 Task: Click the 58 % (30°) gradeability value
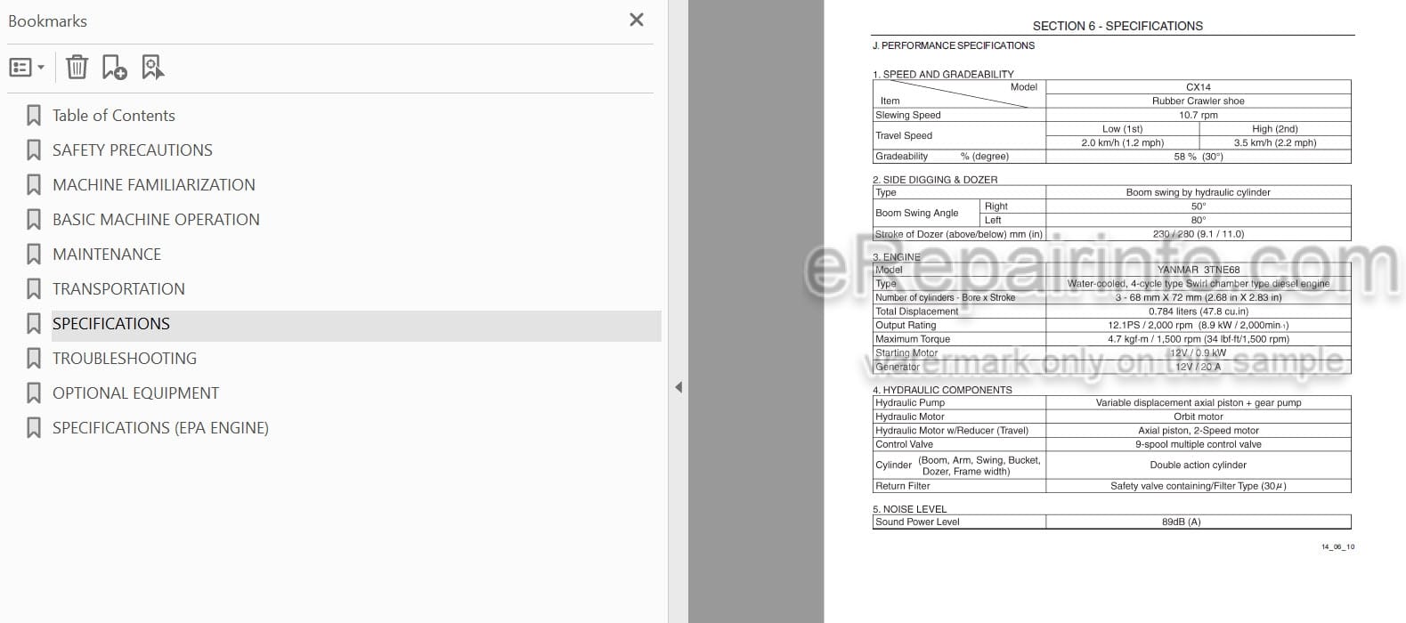coord(1198,157)
